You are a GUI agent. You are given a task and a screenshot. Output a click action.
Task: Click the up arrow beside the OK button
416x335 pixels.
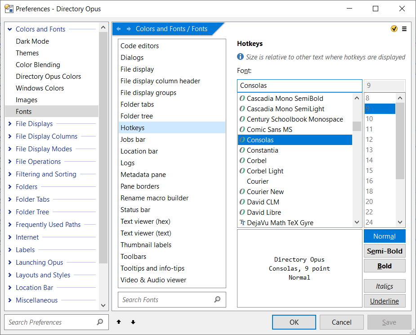(119, 322)
